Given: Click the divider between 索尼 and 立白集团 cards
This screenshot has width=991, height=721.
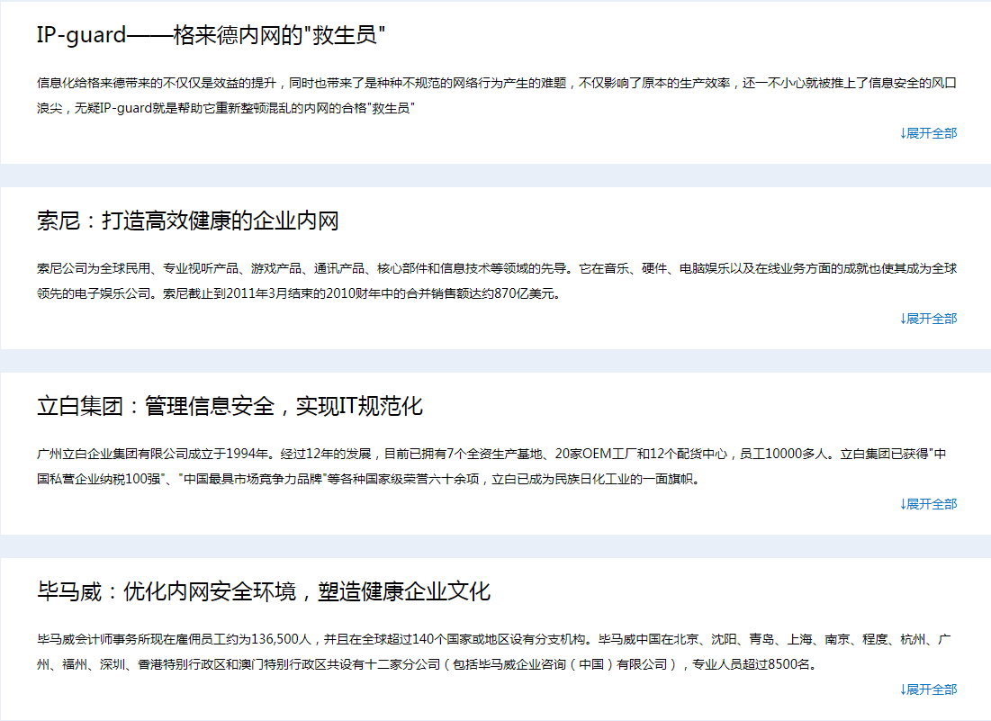Looking at the screenshot, I should [x=495, y=361].
